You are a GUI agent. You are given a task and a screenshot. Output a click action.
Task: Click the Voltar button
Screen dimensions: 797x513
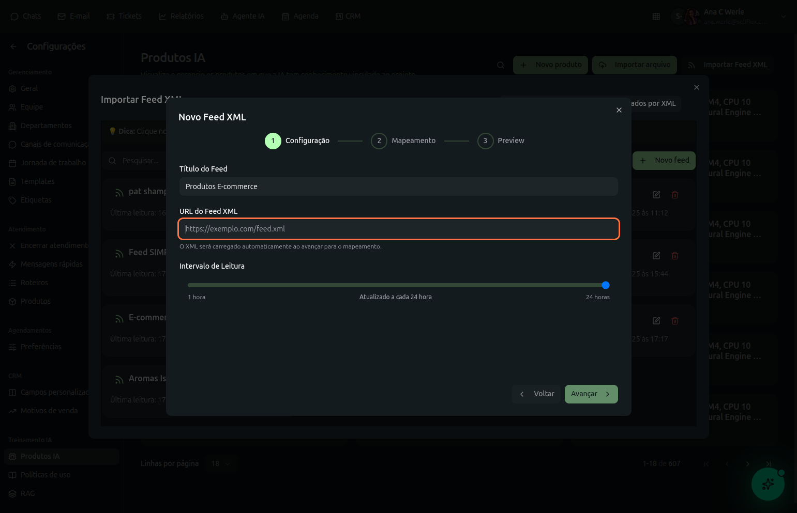(x=536, y=394)
